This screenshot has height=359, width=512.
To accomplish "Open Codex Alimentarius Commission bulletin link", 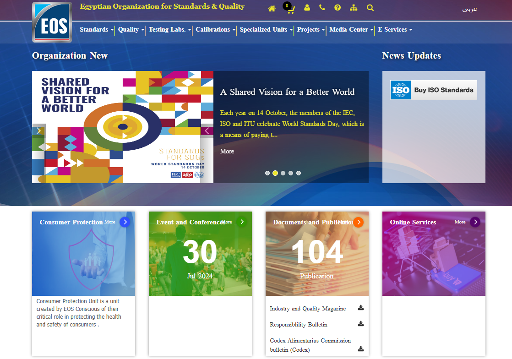I will [310, 345].
